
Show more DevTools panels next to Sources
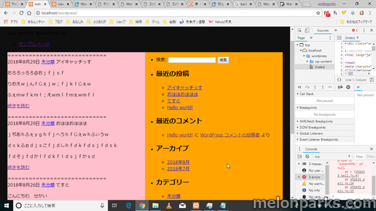click(x=335, y=30)
